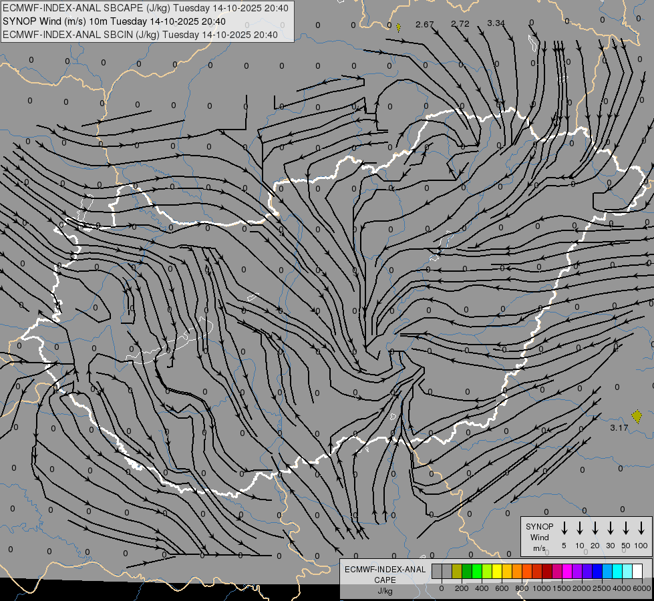The width and height of the screenshot is (654, 601).
Task: Click the CAPE label in legend
Action: 385,580
